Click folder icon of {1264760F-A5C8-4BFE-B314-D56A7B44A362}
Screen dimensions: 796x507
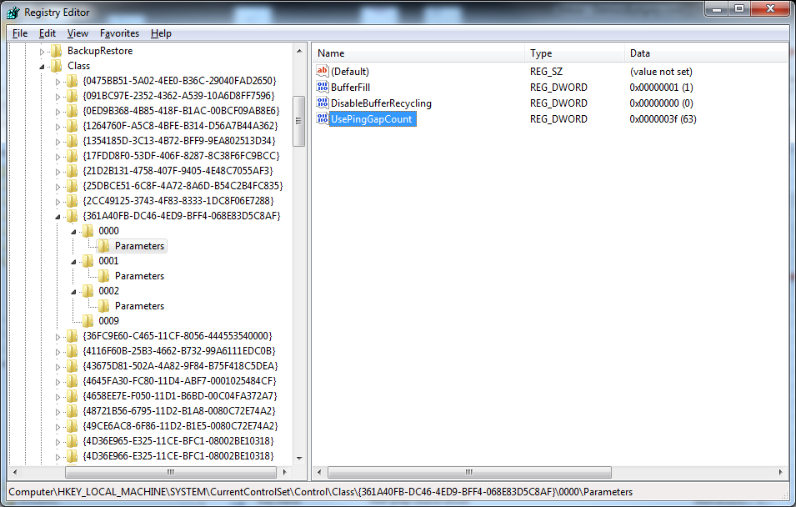72,125
